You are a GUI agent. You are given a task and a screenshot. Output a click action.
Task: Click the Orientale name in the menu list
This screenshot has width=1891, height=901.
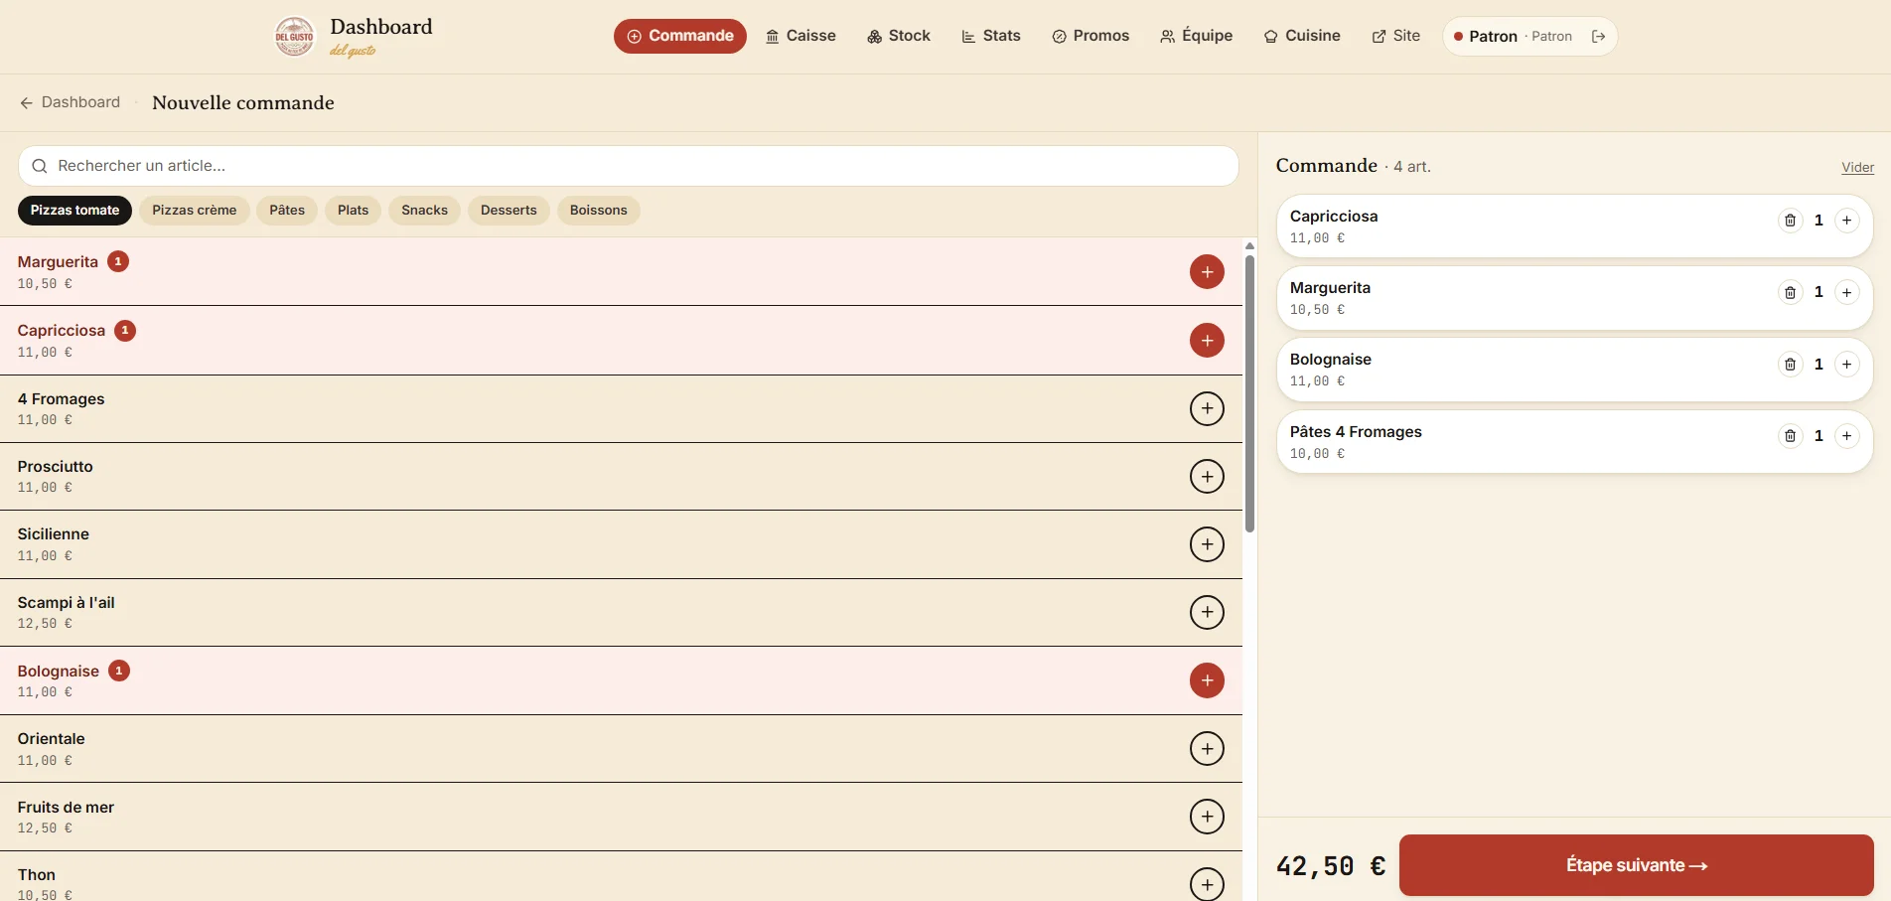[51, 739]
